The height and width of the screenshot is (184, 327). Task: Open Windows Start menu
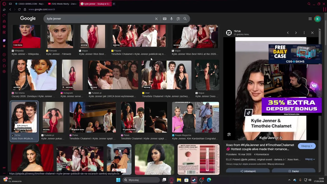point(118,180)
